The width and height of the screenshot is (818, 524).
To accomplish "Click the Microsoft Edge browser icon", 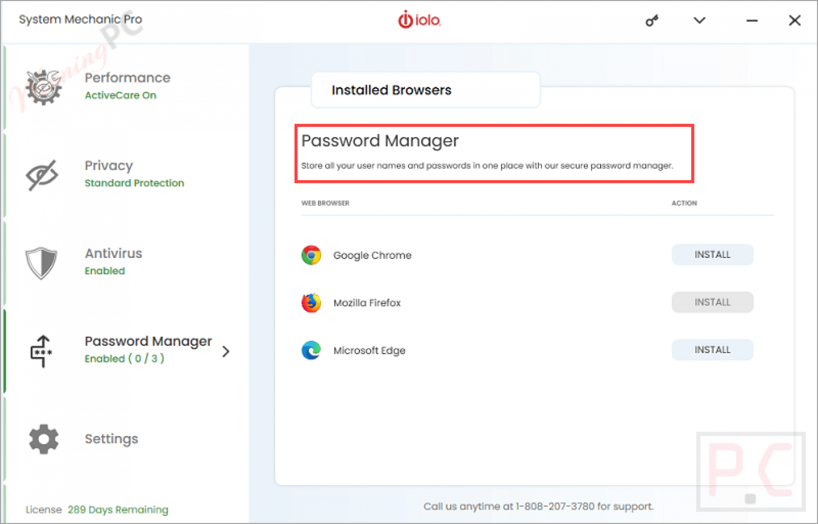I will (x=312, y=350).
